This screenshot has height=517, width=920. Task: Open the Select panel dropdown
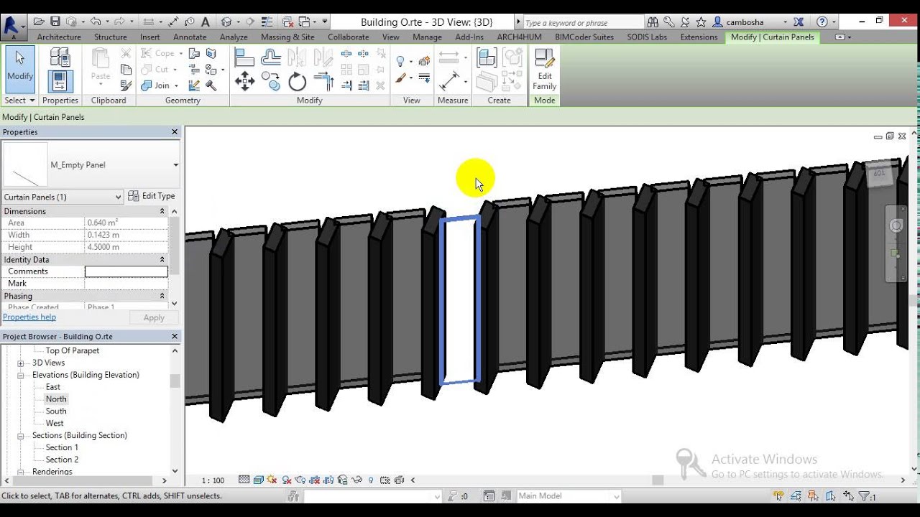coord(19,101)
